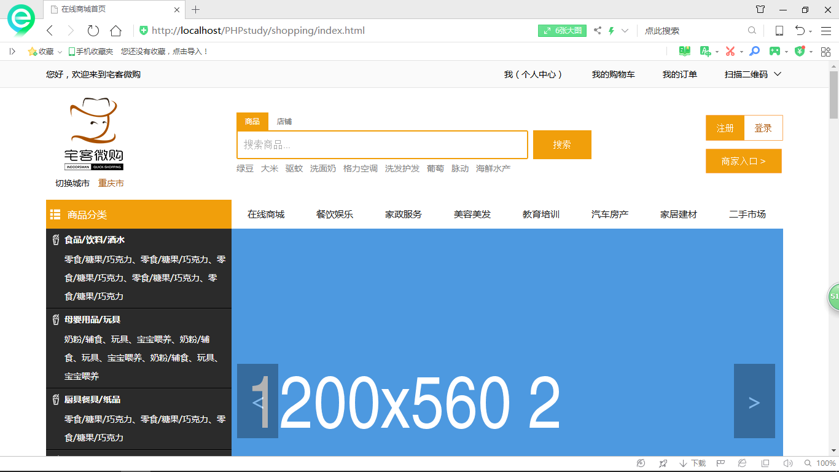Viewport: 839px width, 472px height.
Task: Reload the page with the refresh icon
Action: tap(93, 31)
